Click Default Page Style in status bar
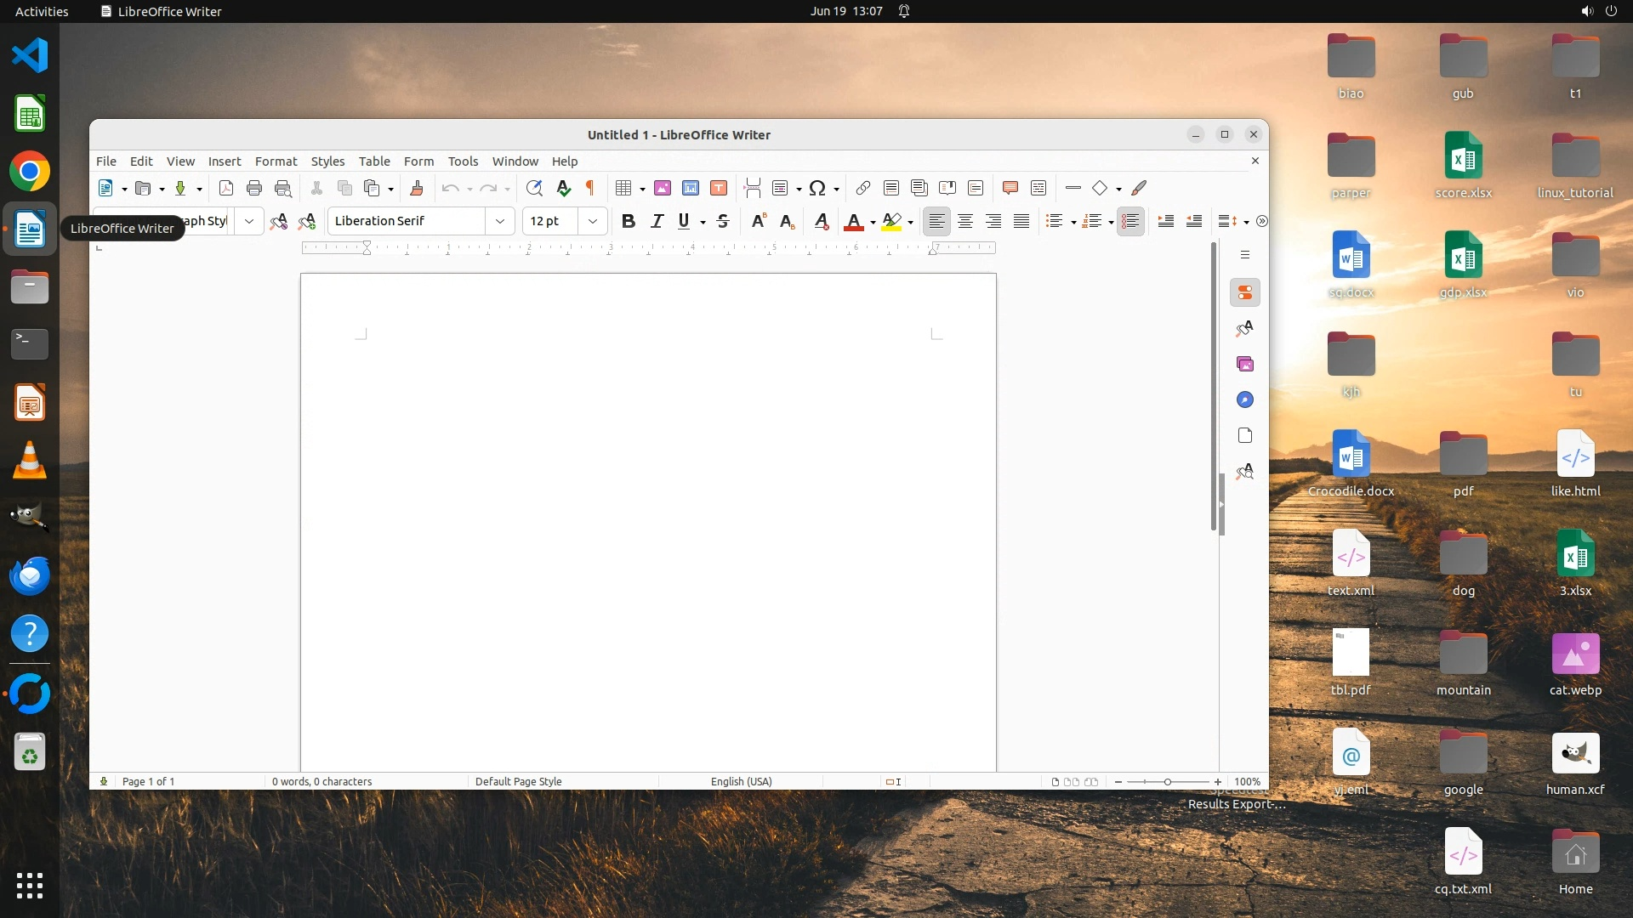 point(518,782)
